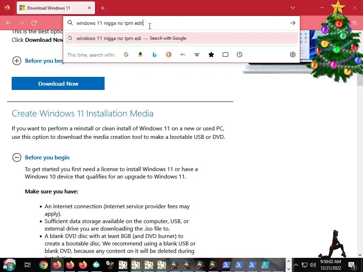Screen dimensions: 363x272
Task: Click the Before you begin link beside the minus icon
Action: [47, 158]
